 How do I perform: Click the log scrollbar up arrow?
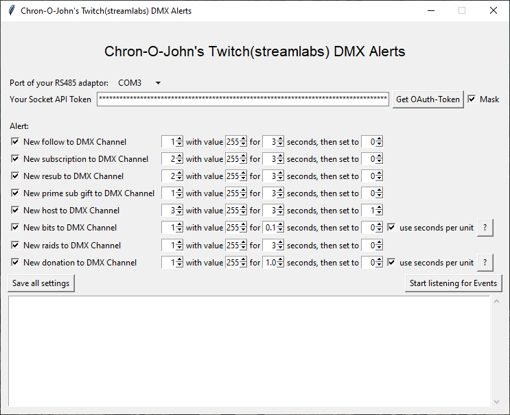[x=496, y=301]
